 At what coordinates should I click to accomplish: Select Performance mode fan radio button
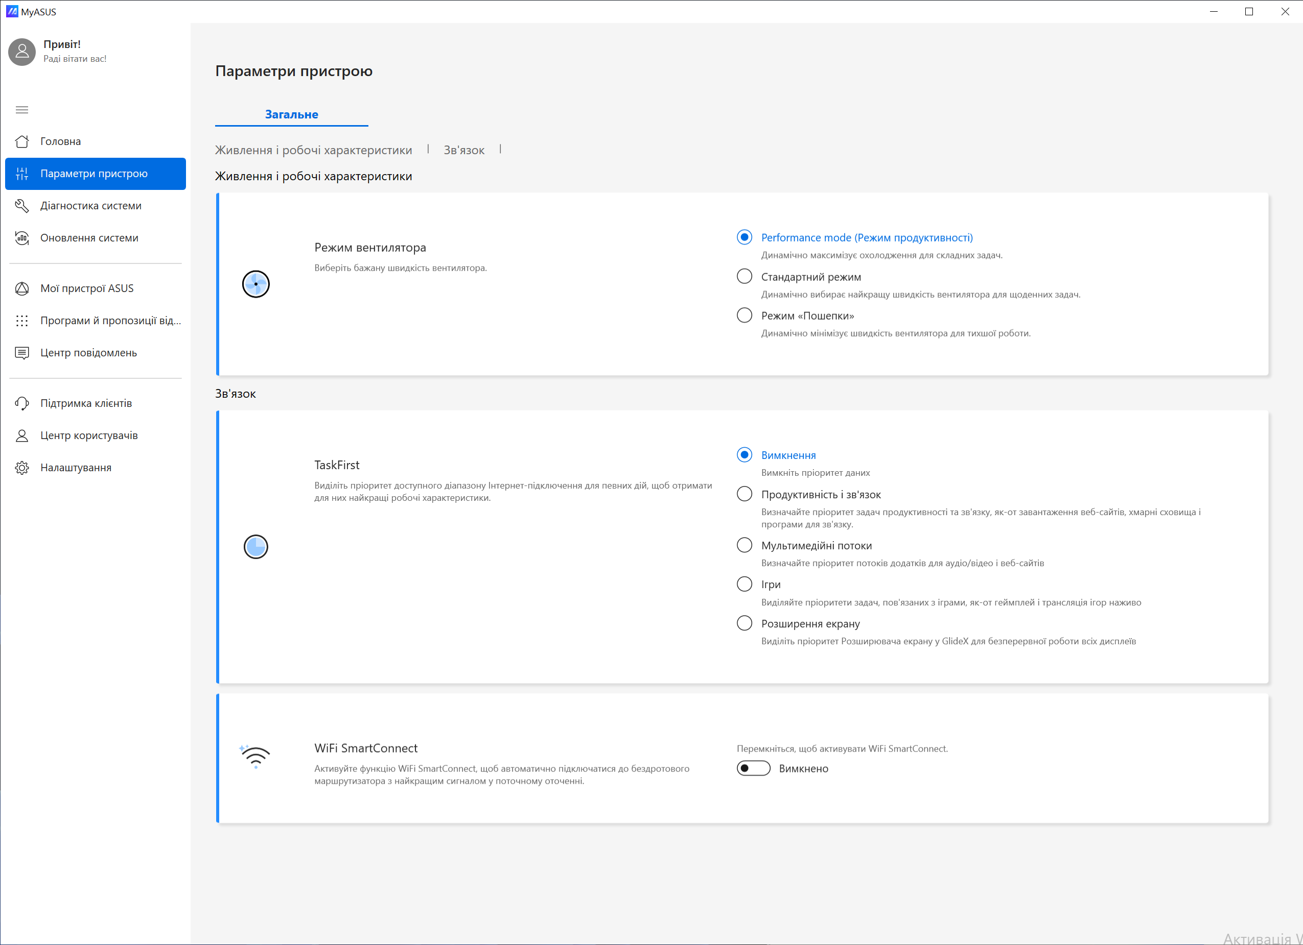744,237
